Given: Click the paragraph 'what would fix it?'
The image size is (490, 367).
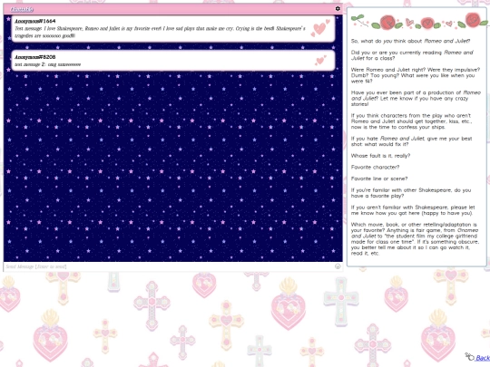Looking at the screenshot, I should (411, 141).
